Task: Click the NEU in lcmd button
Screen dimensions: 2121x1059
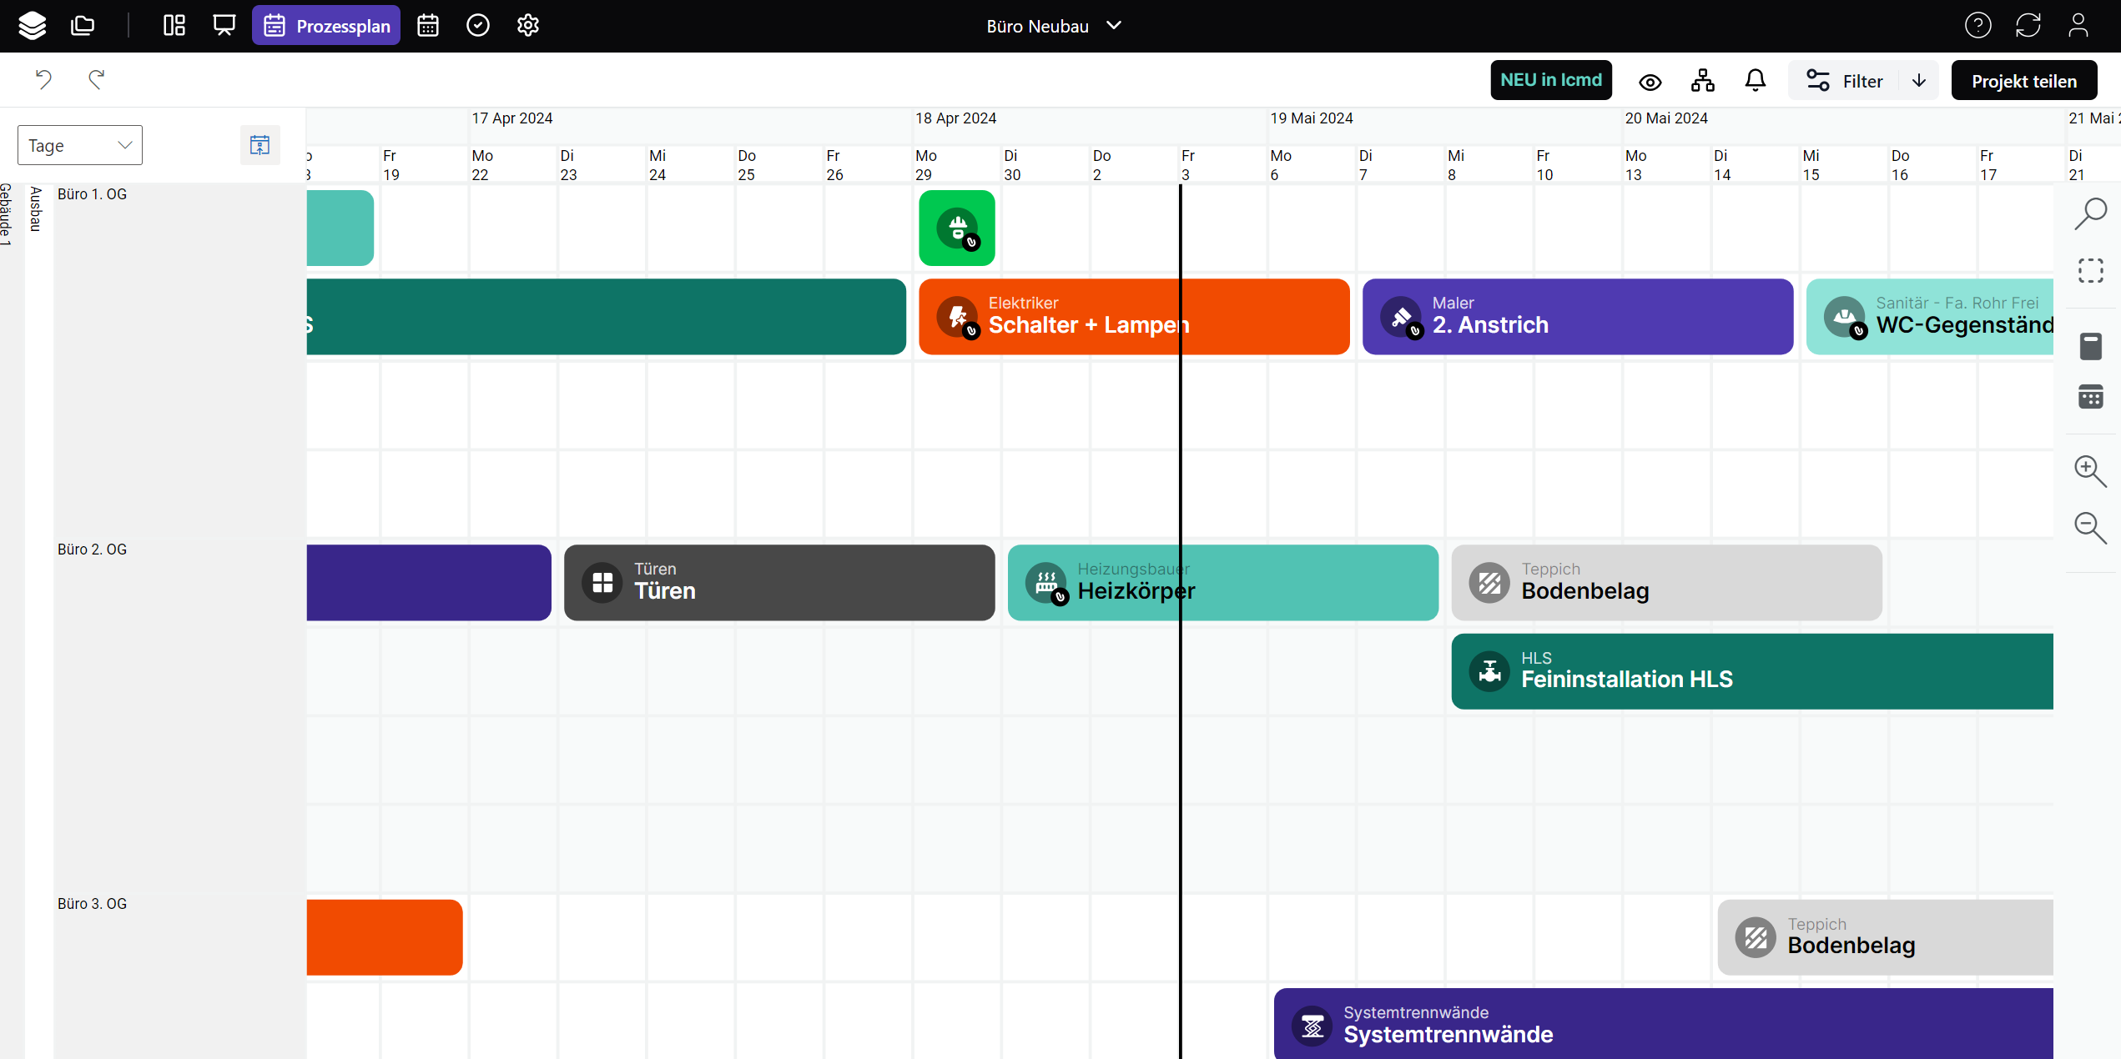Action: pos(1550,80)
